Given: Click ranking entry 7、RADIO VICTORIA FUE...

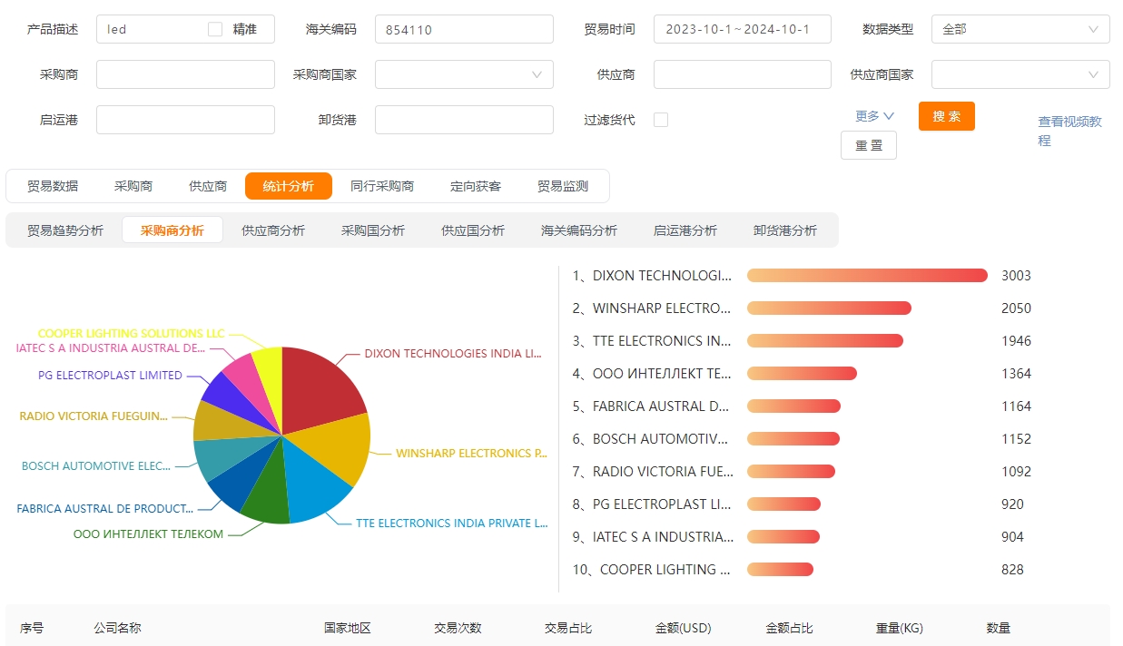Looking at the screenshot, I should coord(653,472).
